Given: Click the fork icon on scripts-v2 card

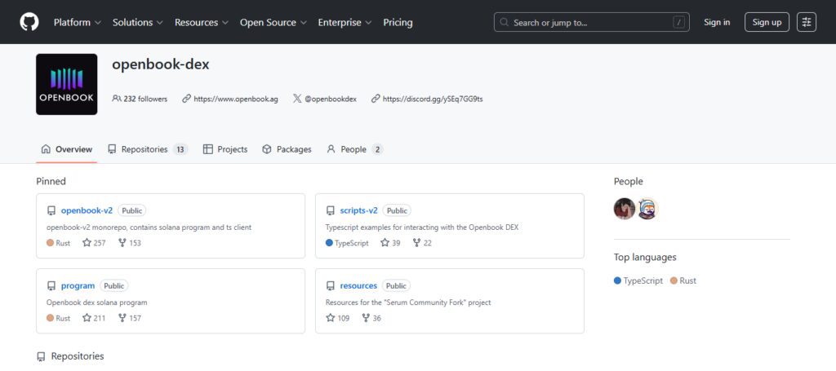Looking at the screenshot, I should 417,243.
